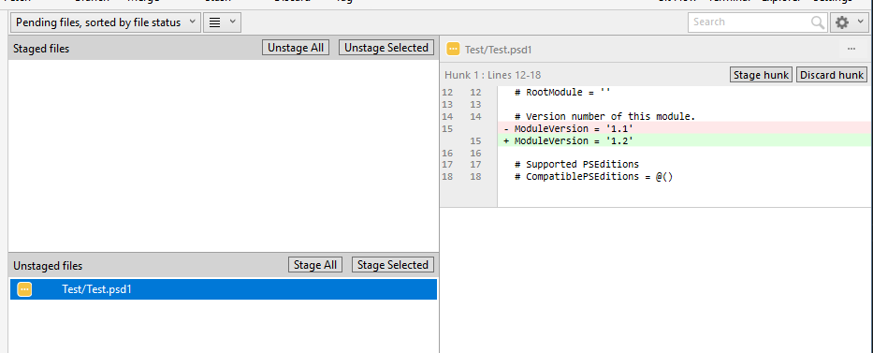Open the gear diff options menu
873x353 pixels.
[849, 22]
